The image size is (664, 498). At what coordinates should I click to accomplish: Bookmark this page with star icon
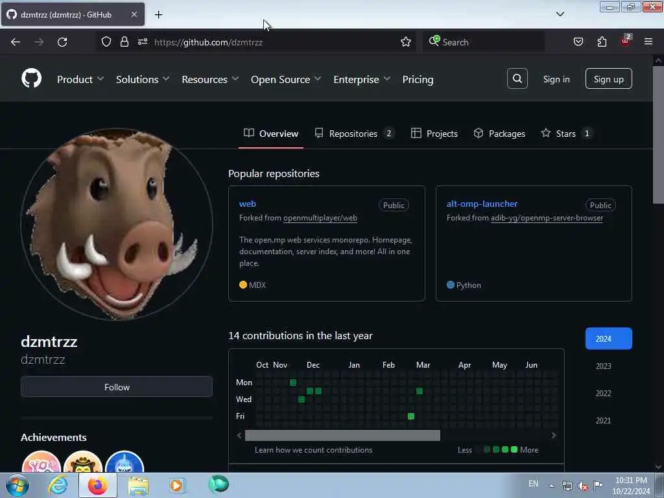pos(406,41)
